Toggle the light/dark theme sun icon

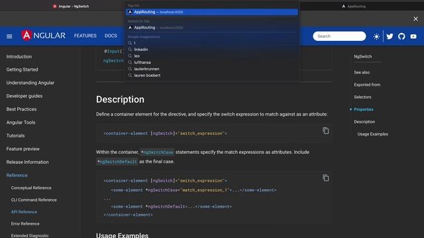tap(376, 36)
